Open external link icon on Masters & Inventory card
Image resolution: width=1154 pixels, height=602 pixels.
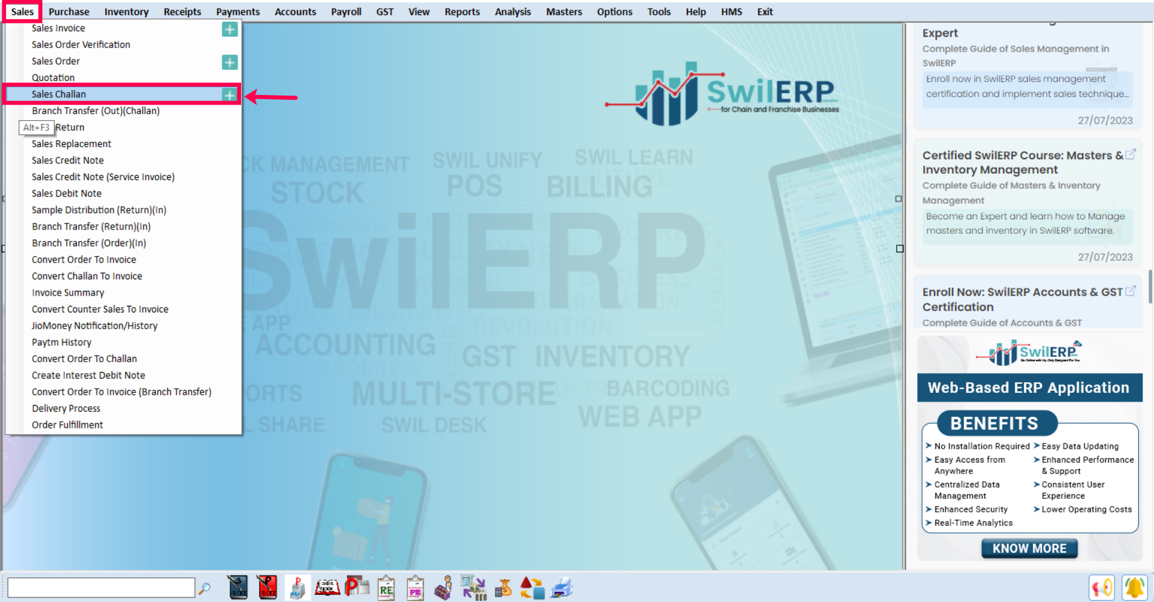[x=1131, y=154]
